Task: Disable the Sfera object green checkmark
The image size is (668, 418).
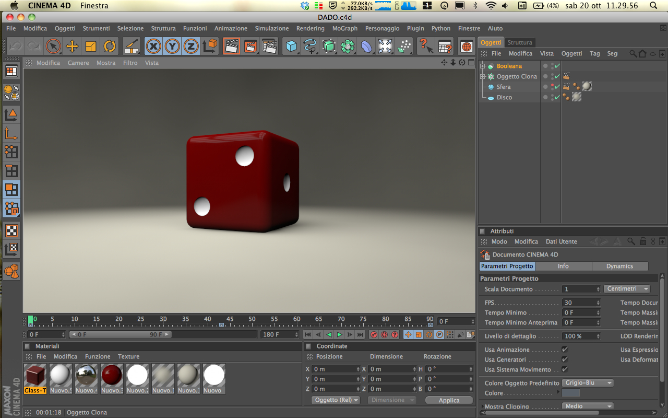Action: pos(557,87)
